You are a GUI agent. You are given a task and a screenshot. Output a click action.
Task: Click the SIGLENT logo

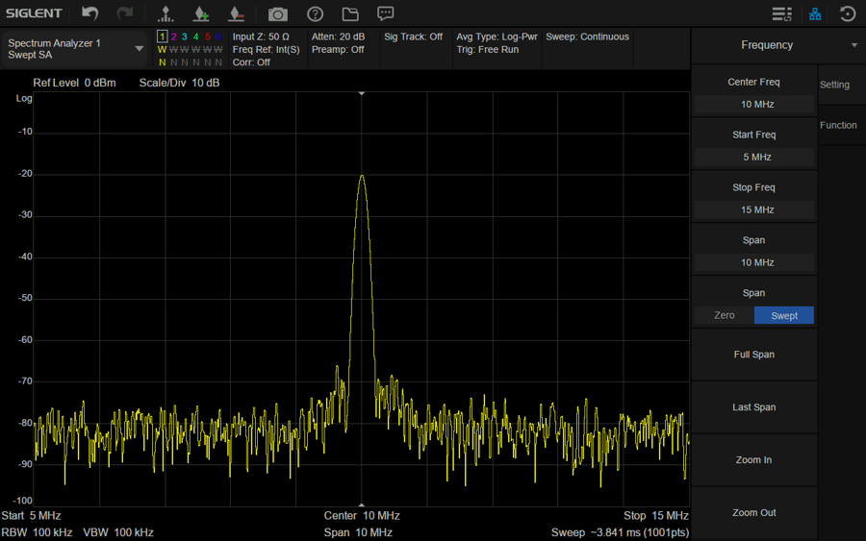pos(35,13)
